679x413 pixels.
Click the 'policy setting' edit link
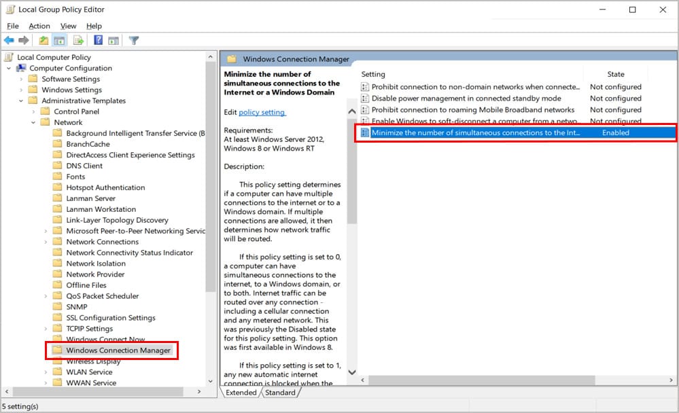click(262, 112)
